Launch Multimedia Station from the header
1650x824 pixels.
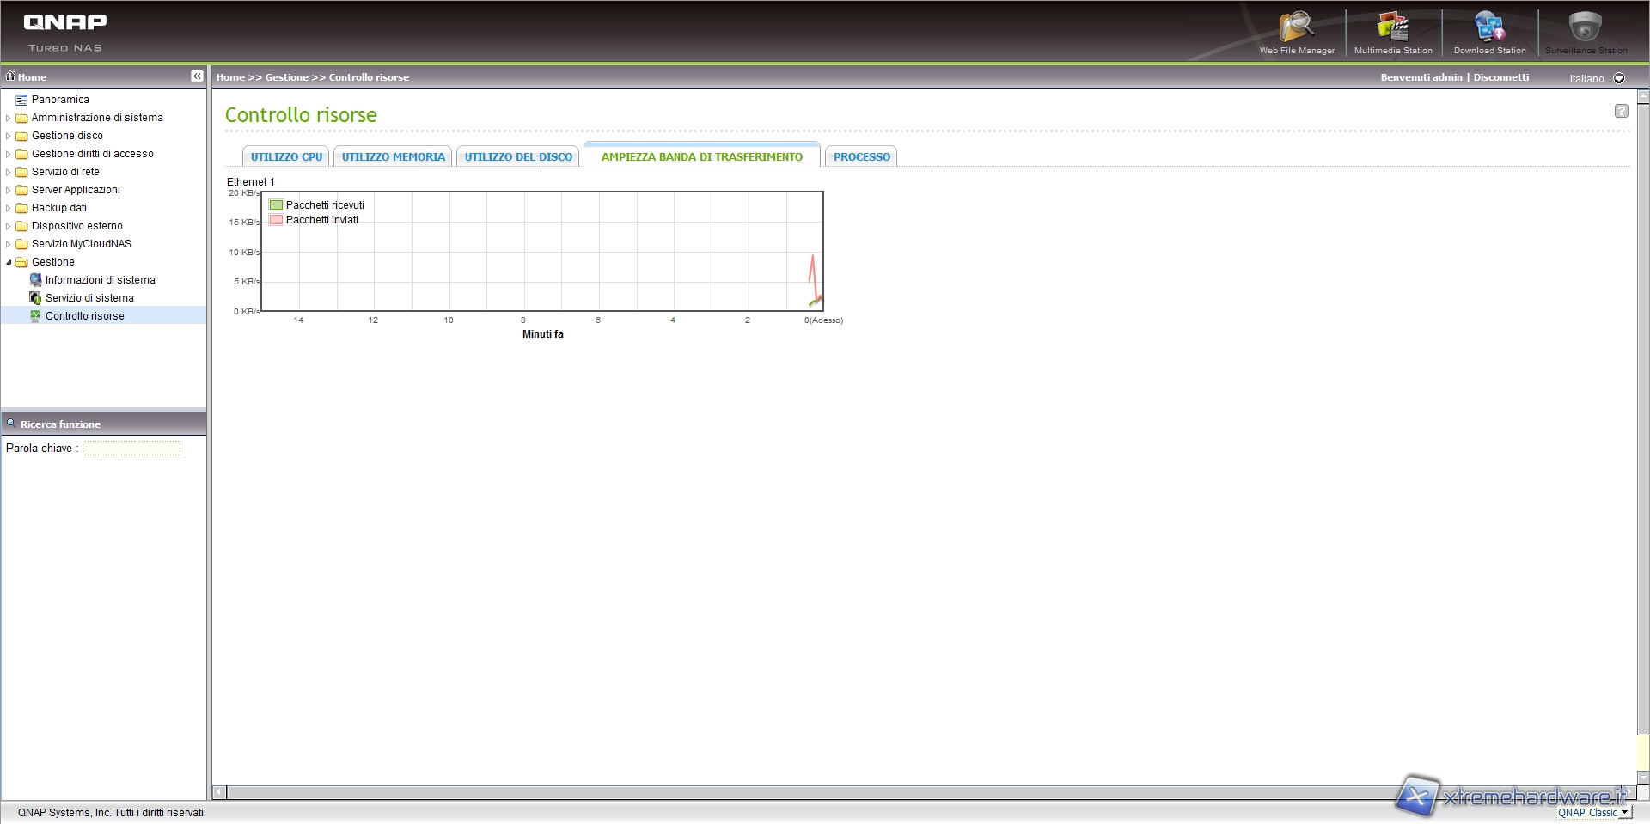1392,27
